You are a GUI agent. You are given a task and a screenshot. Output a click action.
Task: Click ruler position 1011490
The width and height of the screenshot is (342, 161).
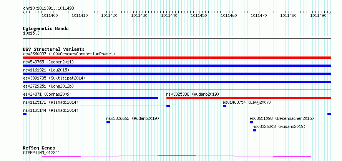318,15
